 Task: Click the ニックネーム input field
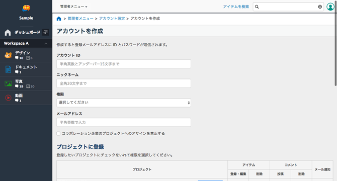coord(124,83)
